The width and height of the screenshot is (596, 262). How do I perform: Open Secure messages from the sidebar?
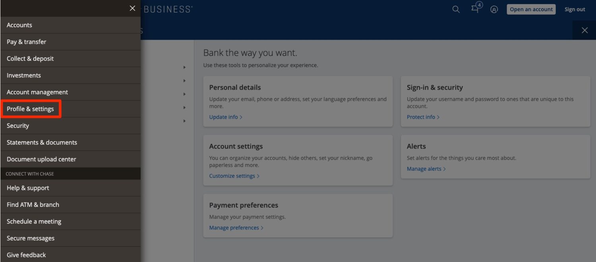coord(31,238)
